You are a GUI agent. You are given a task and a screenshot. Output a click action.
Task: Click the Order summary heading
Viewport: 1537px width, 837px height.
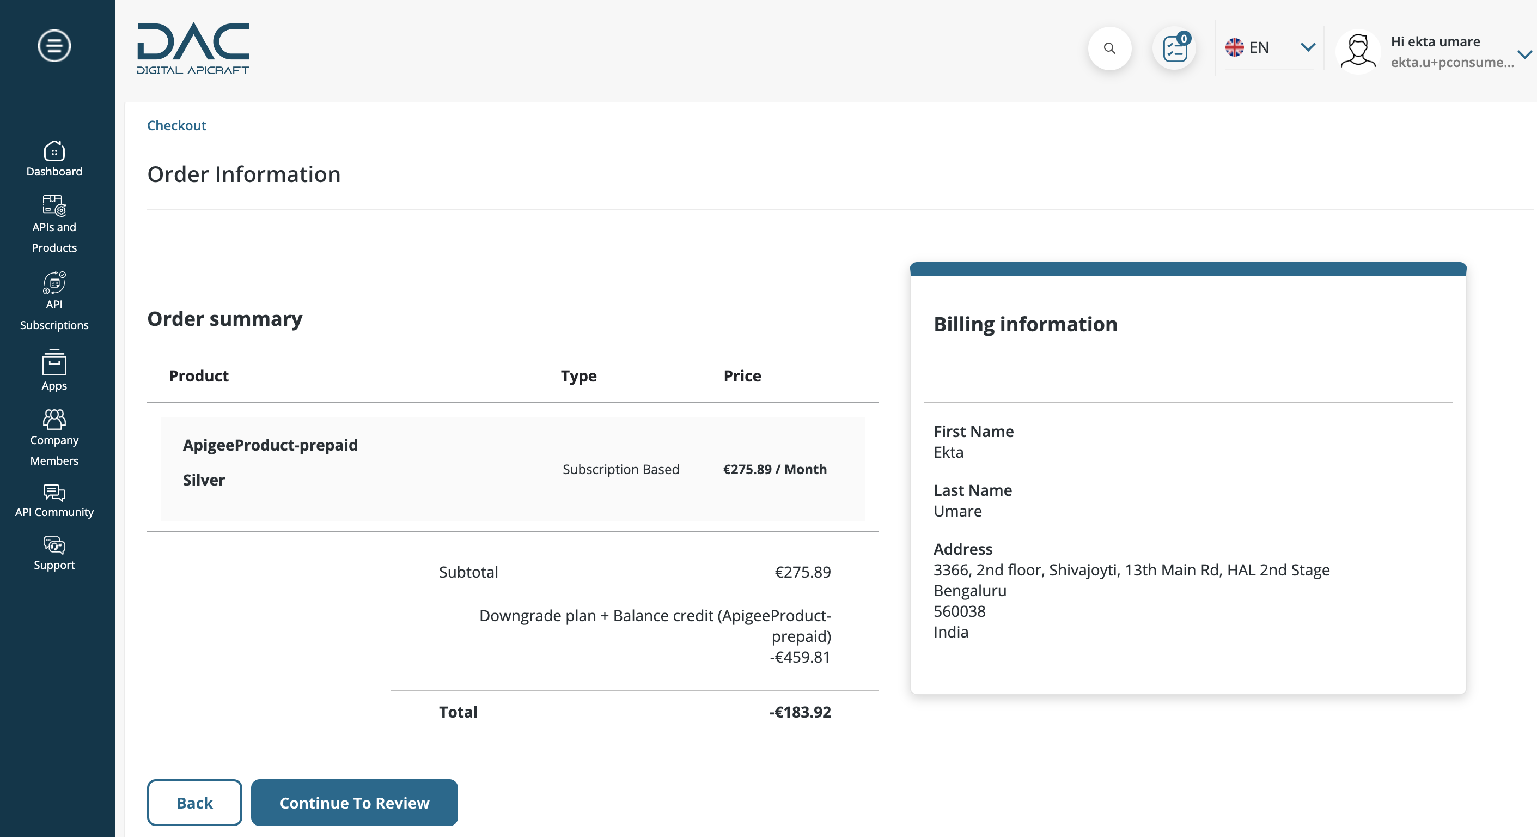pyautogui.click(x=224, y=318)
